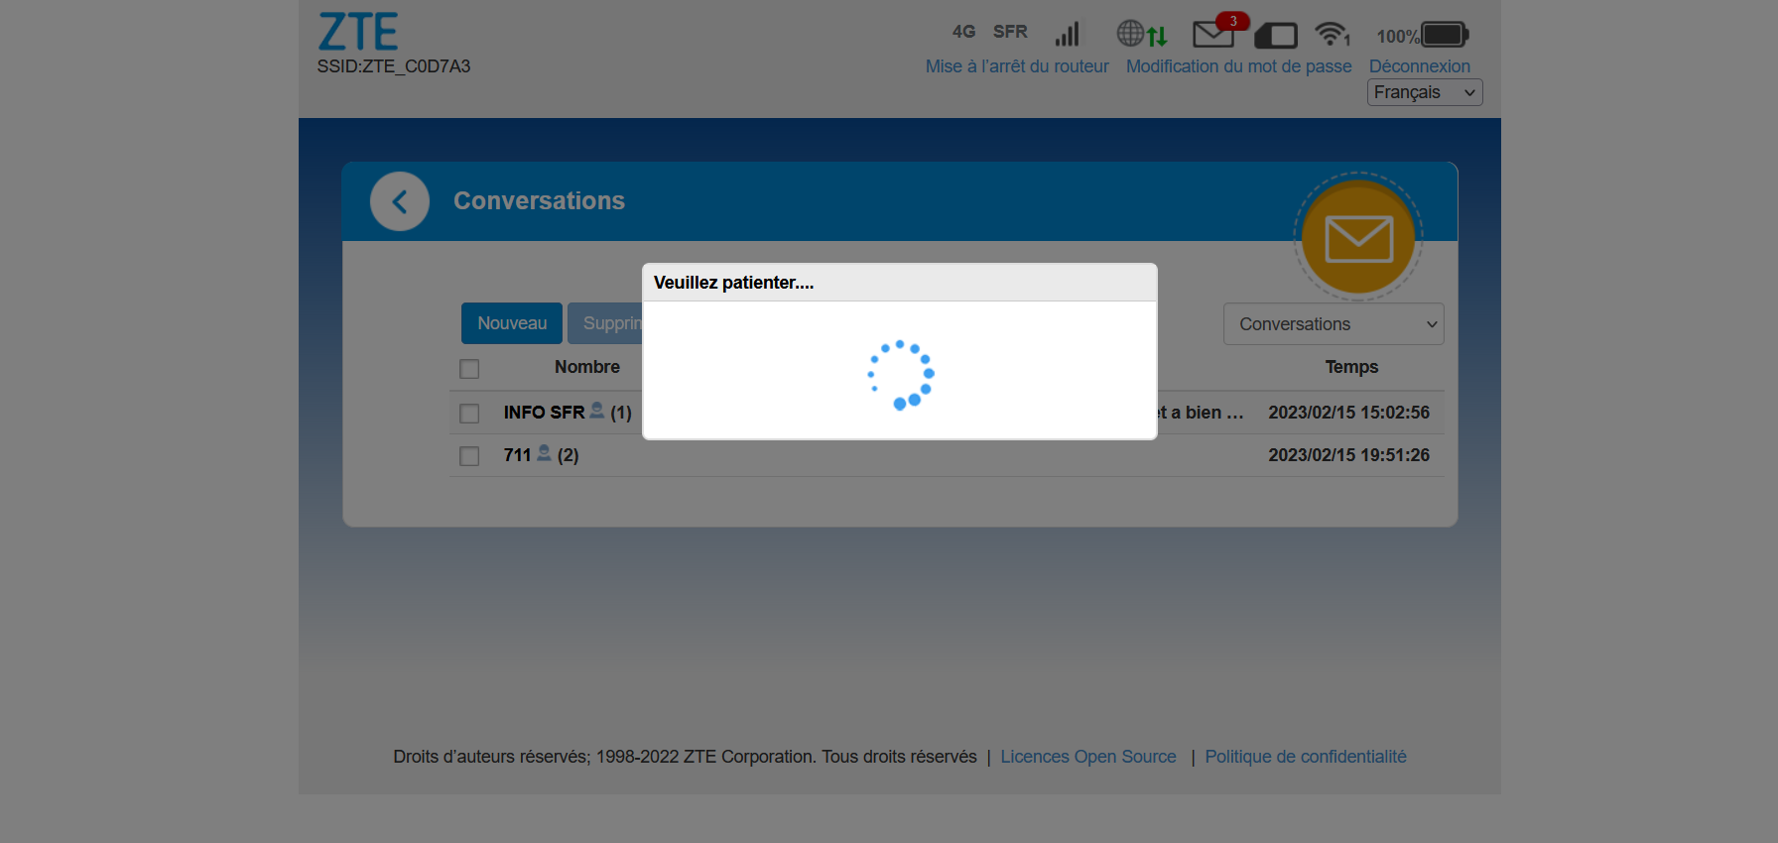This screenshot has width=1778, height=843.
Task: Click the contact icon beside 711
Action: point(544,452)
